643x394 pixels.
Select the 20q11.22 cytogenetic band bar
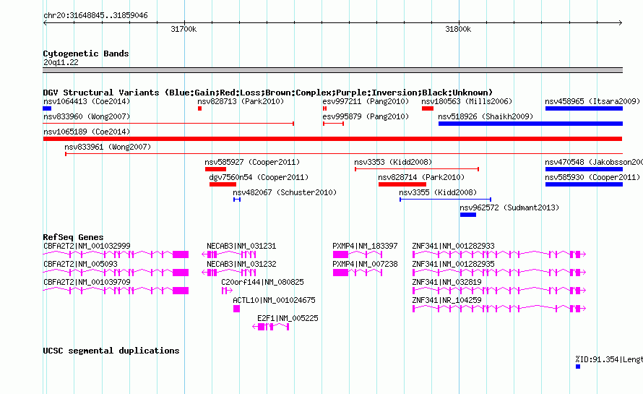coord(332,70)
